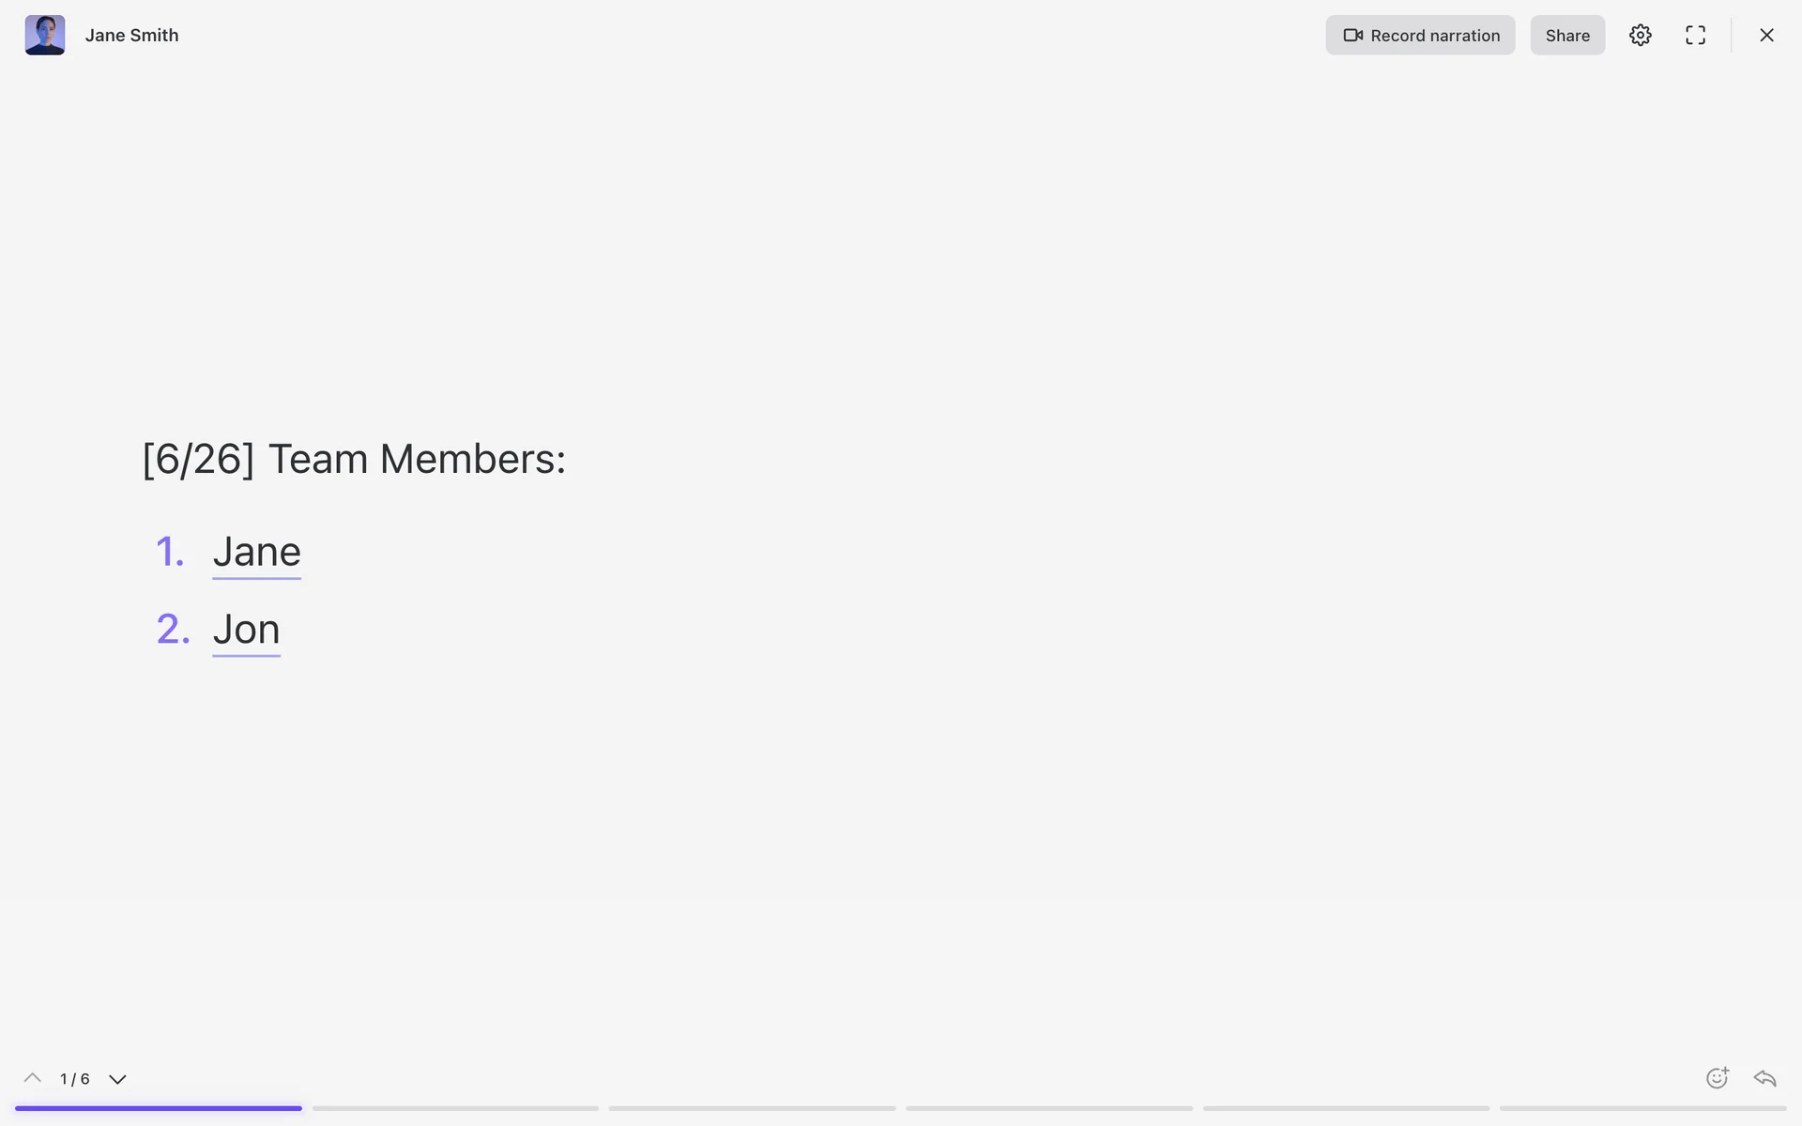Jump to the fifth slide progress segment
This screenshot has width=1802, height=1126.
(1346, 1108)
